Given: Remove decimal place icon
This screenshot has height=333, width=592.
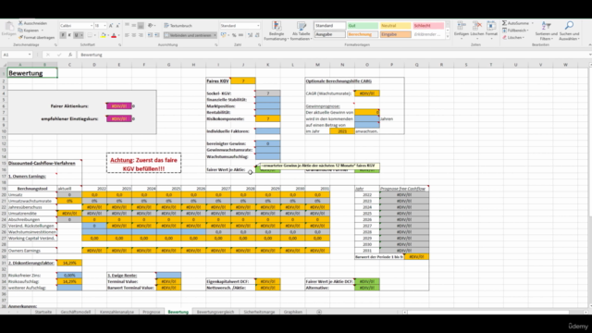Looking at the screenshot, I should pyautogui.click(x=257, y=35).
